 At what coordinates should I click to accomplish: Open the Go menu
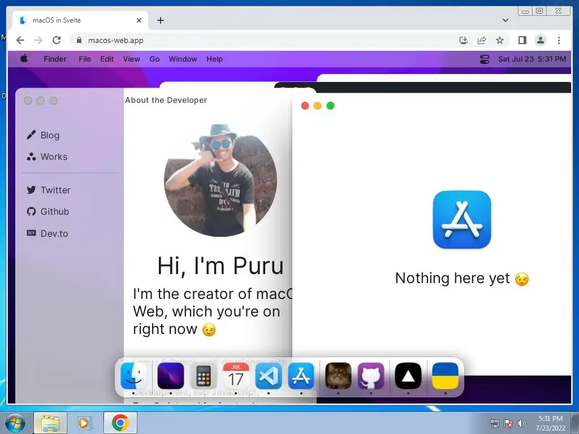pos(154,59)
